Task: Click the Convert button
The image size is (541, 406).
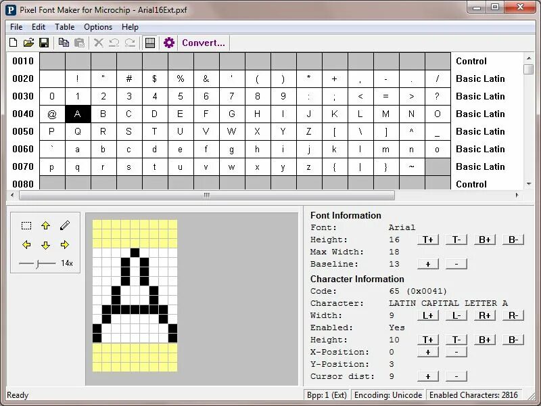Action: point(203,43)
